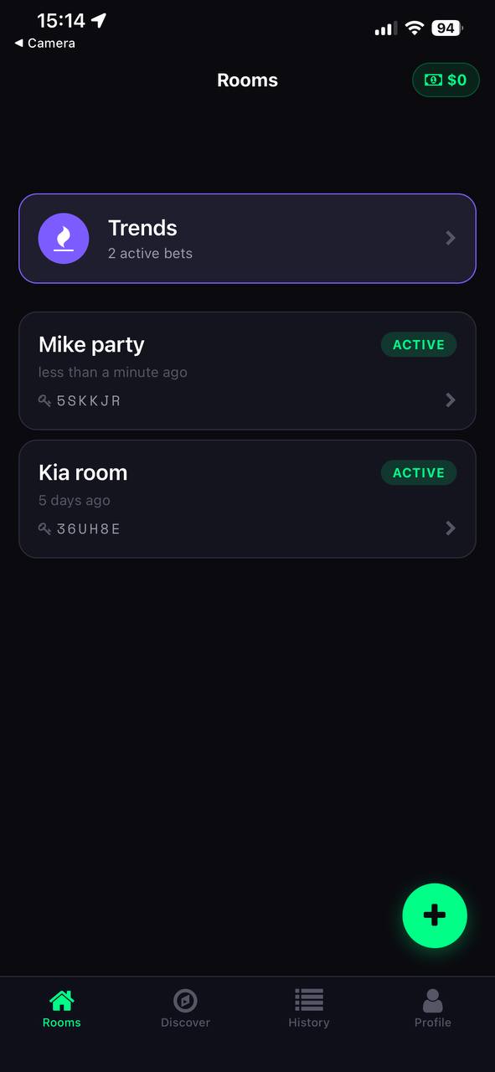Tap the green plus button to create a room
This screenshot has height=1072, width=495.
(435, 915)
